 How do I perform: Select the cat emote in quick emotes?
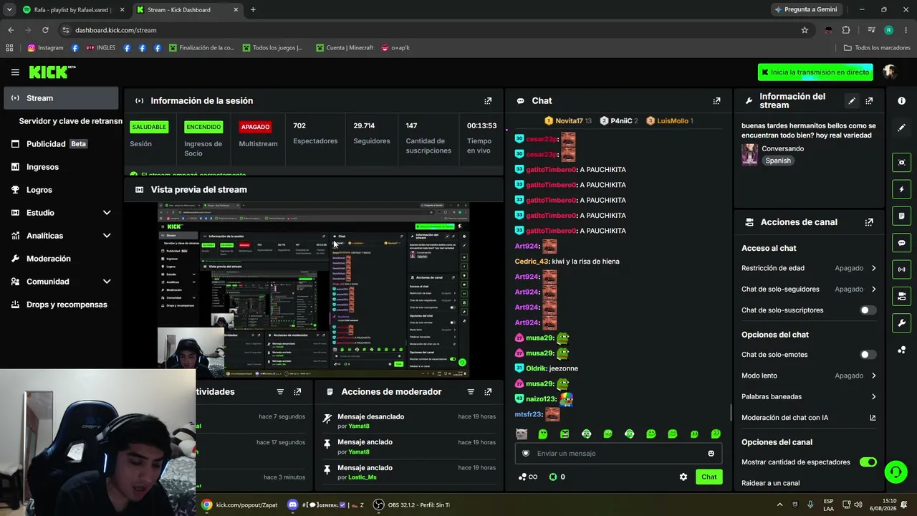click(522, 434)
